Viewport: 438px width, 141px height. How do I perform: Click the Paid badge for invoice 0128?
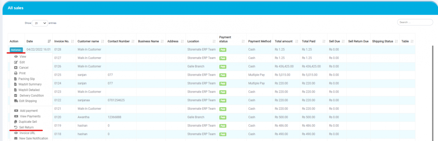(222, 50)
